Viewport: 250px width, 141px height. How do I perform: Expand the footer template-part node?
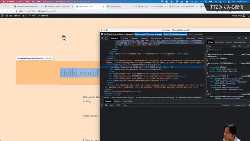pyautogui.click(x=106, y=85)
